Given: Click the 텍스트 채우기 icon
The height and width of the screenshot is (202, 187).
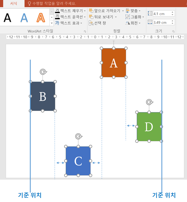Looking at the screenshot, I should coord(57,11).
